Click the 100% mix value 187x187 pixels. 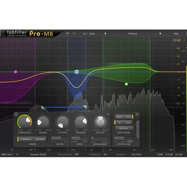point(160,154)
